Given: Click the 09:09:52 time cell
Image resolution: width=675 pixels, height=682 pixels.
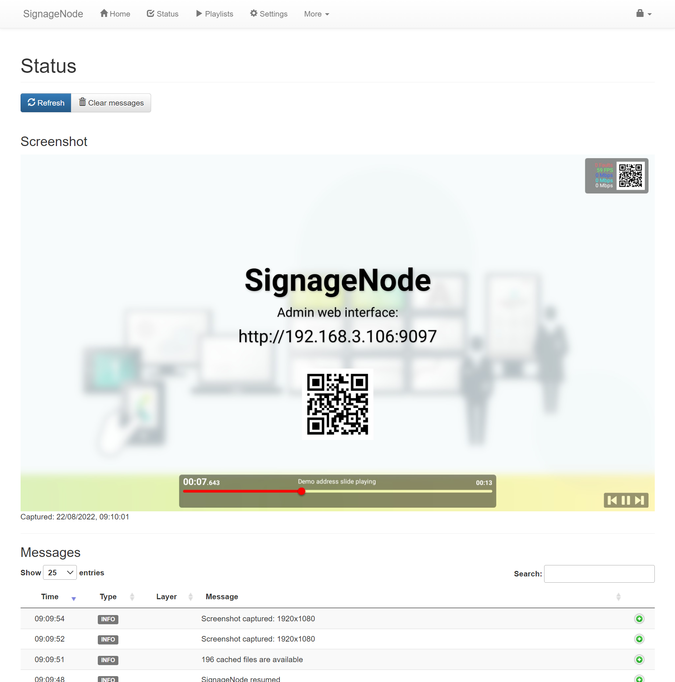Looking at the screenshot, I should tap(50, 639).
